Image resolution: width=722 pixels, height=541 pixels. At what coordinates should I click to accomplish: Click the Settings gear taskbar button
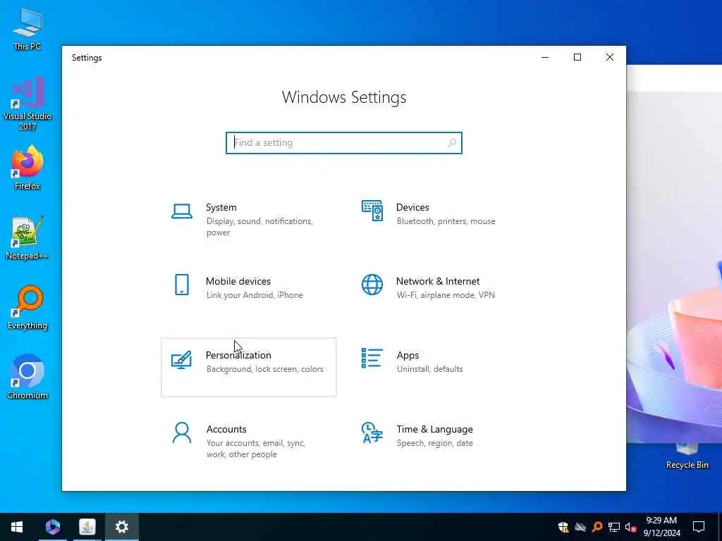click(x=121, y=527)
